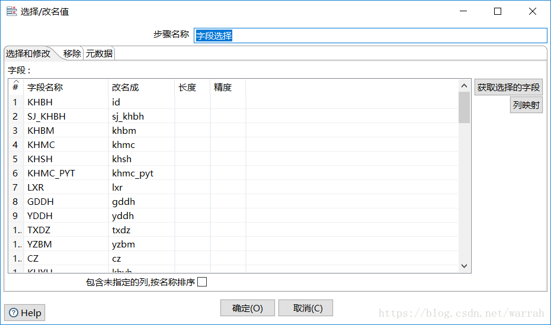Viewport: 551px width, 325px height.
Task: Confirm with 确定(O) button
Action: tap(248, 308)
